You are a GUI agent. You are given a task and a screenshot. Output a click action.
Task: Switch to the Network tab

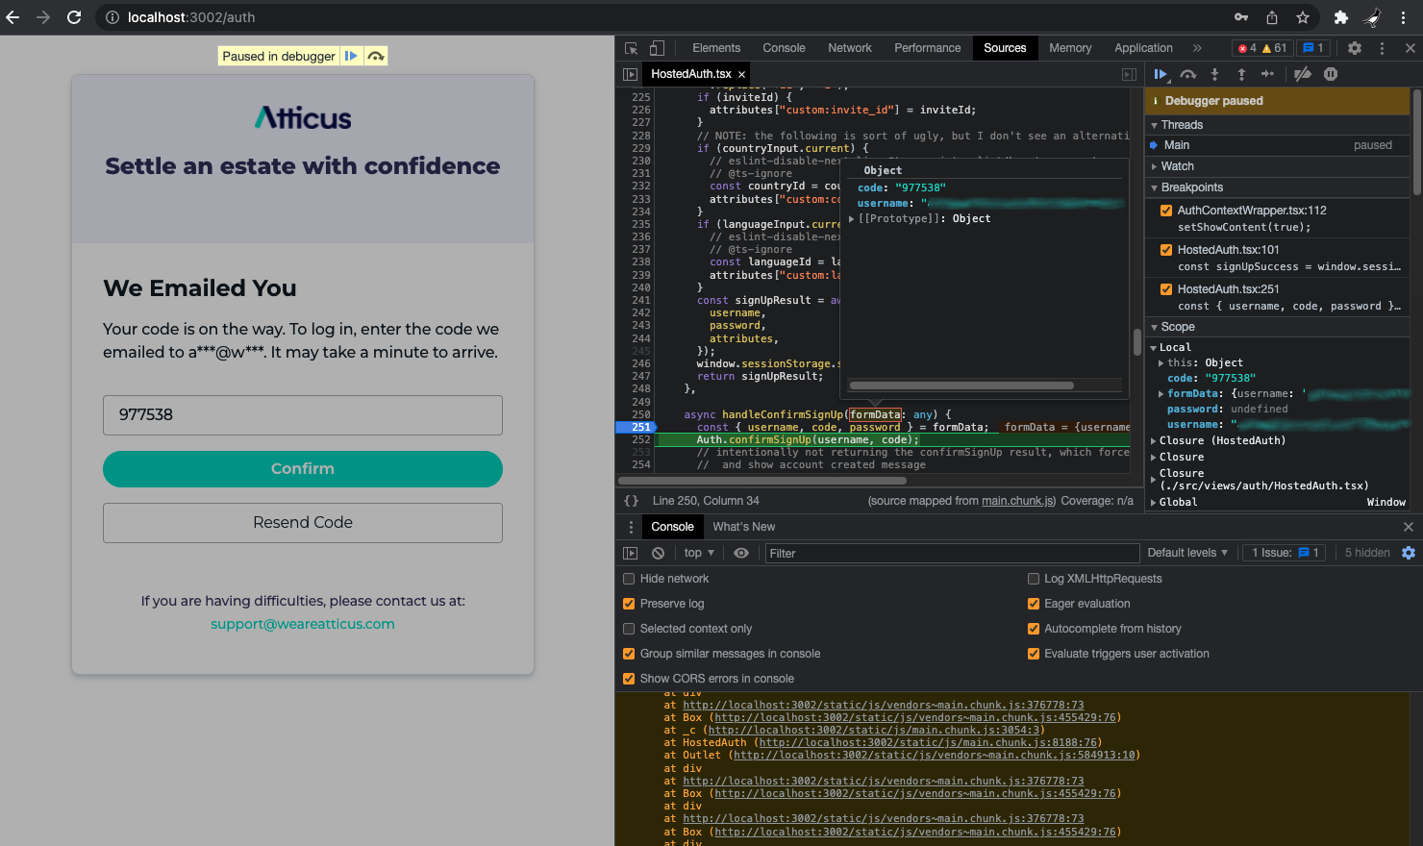pyautogui.click(x=850, y=48)
